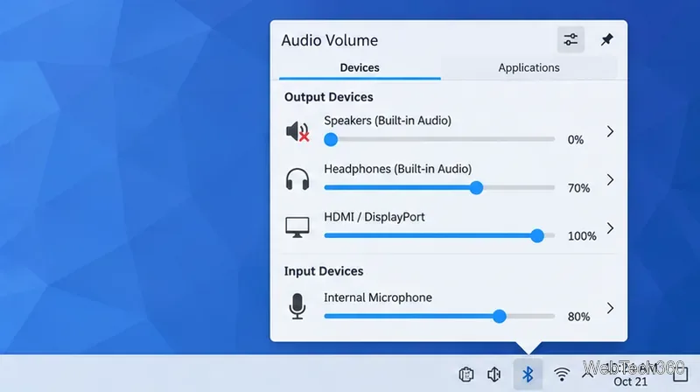Open audio volume settings (sliders icon)
Screen dimensions: 700x392
[570, 39]
